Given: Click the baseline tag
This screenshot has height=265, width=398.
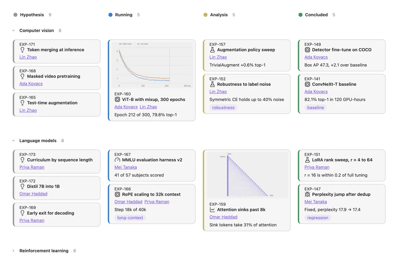Looking at the screenshot, I should (316, 108).
